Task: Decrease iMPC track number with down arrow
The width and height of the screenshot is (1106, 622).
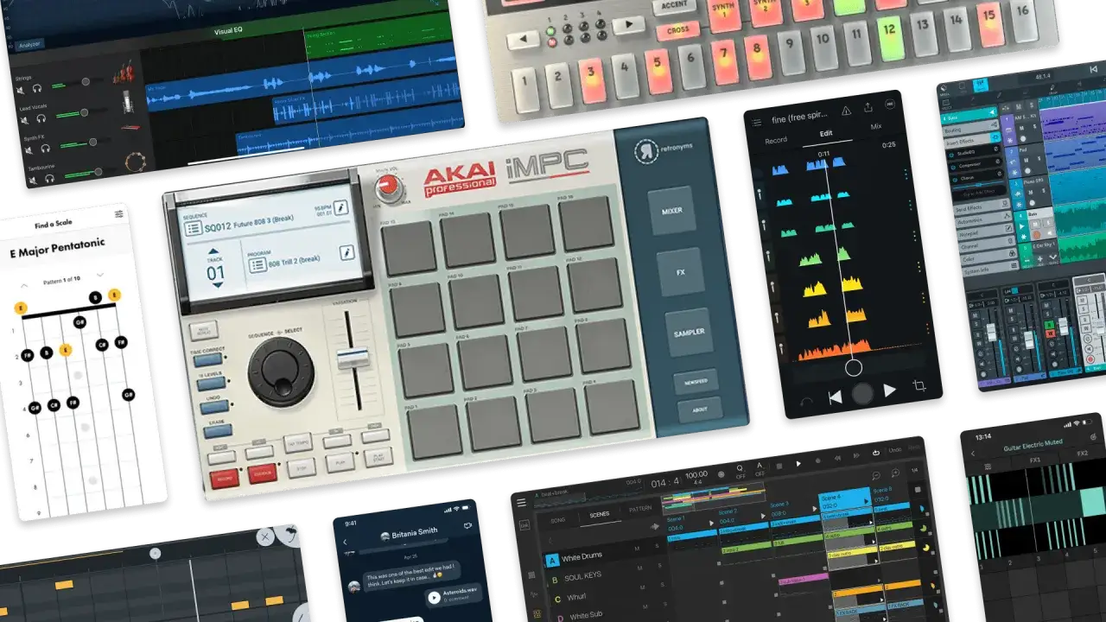Action: [x=217, y=285]
